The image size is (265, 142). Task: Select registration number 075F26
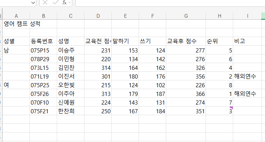tap(44, 94)
